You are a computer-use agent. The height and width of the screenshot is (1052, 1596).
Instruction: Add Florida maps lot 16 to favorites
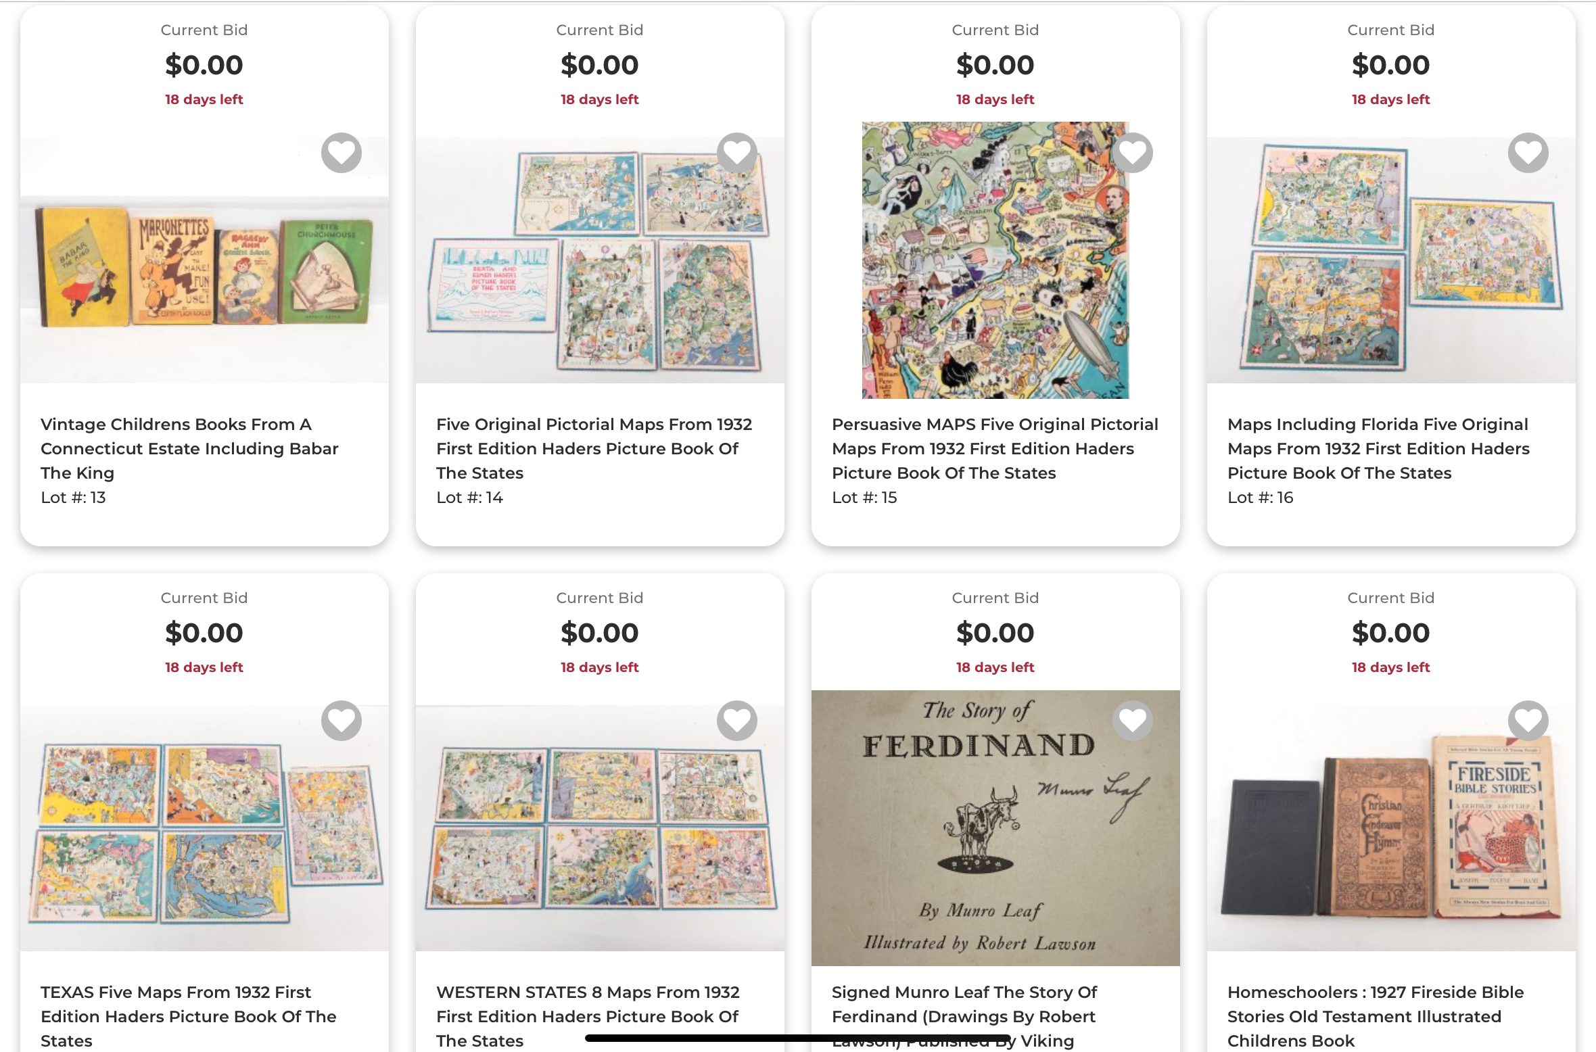tap(1528, 153)
